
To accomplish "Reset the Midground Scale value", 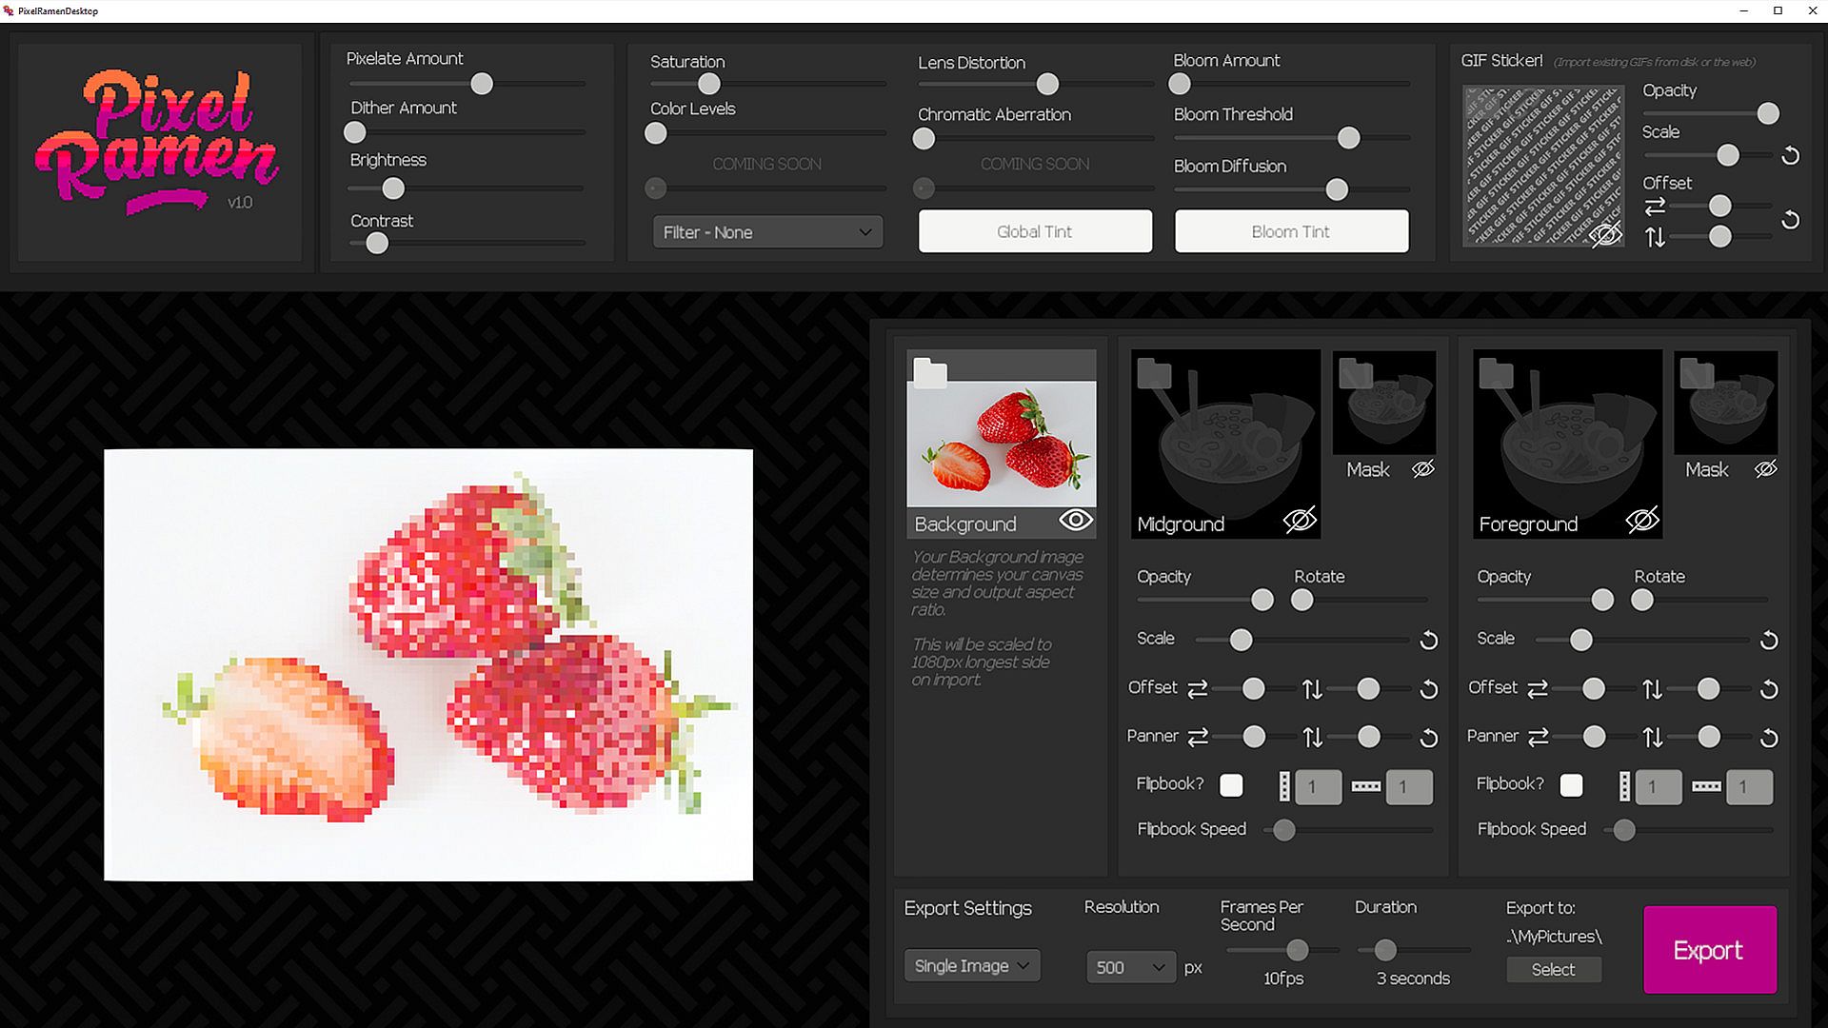I will (1428, 641).
